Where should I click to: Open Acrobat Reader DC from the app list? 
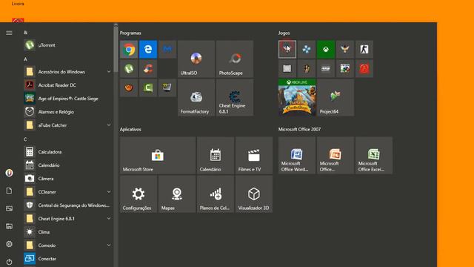[67, 85]
